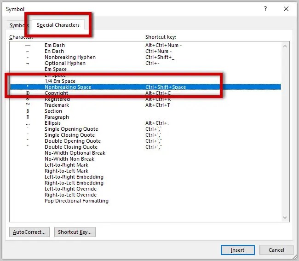This screenshot has width=299, height=261.
Task: Select the Em Dash row
Action: (x=145, y=45)
